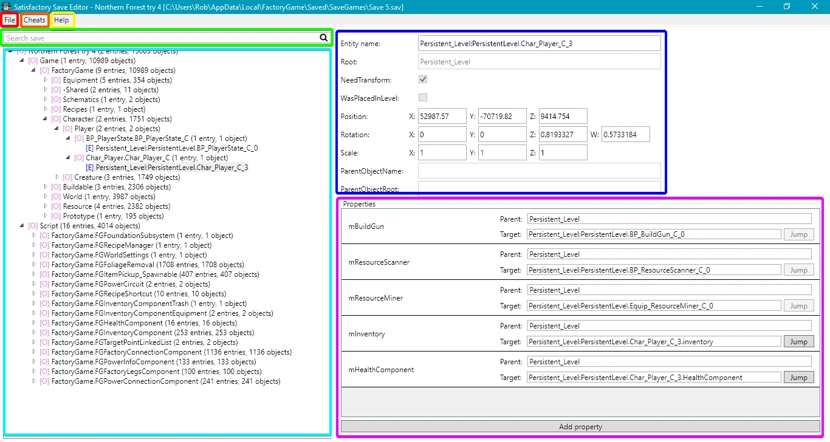
Task: Toggle the WasPlacedInLevel checkbox
Action: (x=423, y=98)
